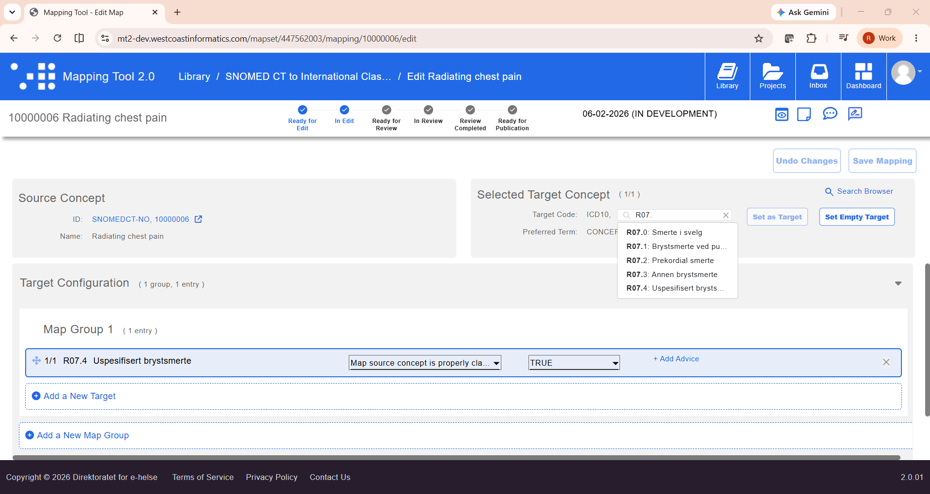Open Search Browser link

[859, 191]
